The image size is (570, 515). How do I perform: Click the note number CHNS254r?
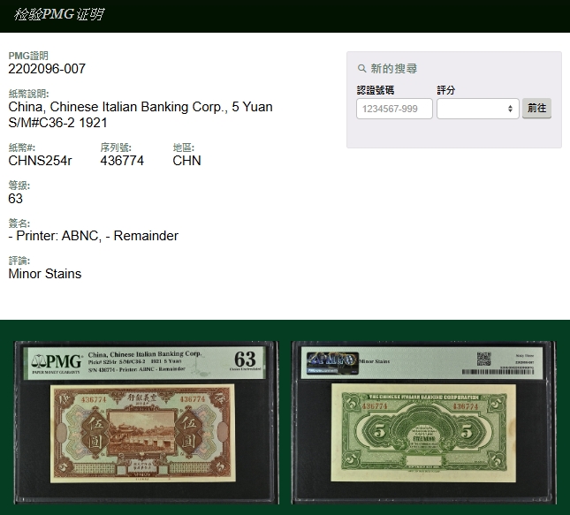coord(40,161)
